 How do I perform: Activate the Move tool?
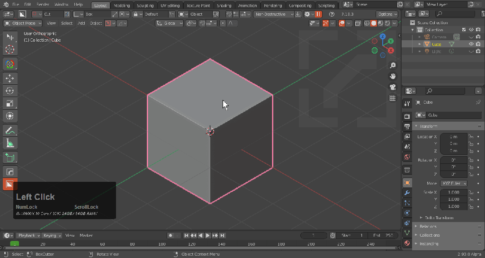coord(9,78)
